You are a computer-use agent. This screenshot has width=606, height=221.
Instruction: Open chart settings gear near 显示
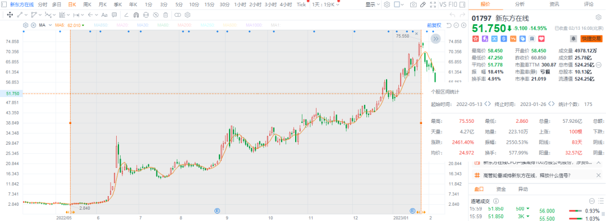[387, 4]
